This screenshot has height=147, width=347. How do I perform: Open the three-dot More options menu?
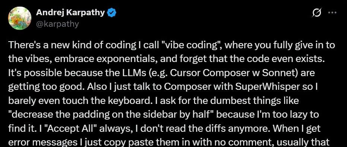point(332,13)
